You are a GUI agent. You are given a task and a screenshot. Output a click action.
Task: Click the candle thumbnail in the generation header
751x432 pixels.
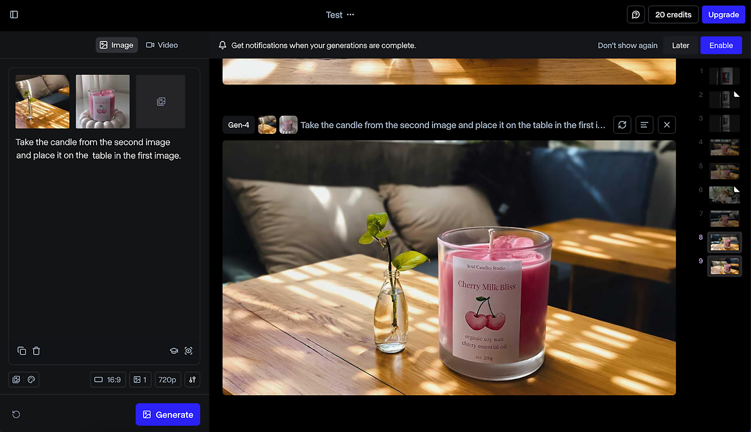pyautogui.click(x=288, y=125)
